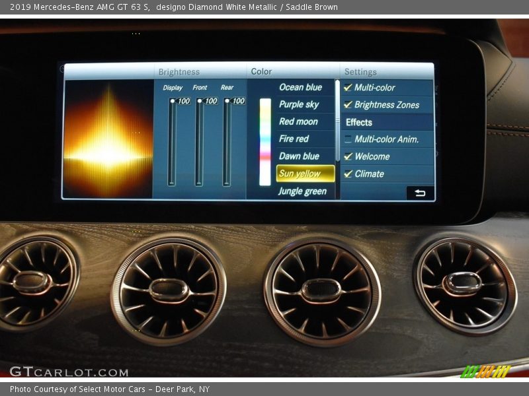Choose Dawn blue color option
This screenshot has width=529, height=396.
coord(299,156)
